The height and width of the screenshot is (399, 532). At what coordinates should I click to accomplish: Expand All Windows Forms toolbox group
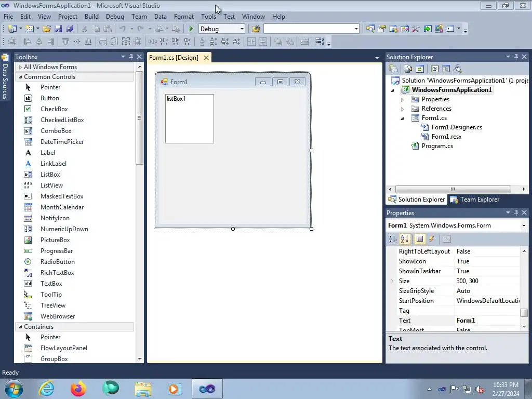pos(20,67)
